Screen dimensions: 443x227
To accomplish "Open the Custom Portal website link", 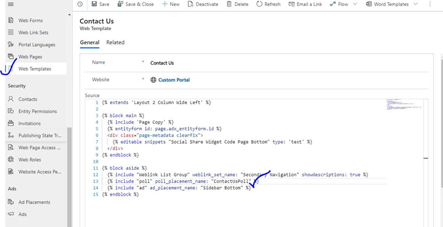I will pyautogui.click(x=173, y=80).
